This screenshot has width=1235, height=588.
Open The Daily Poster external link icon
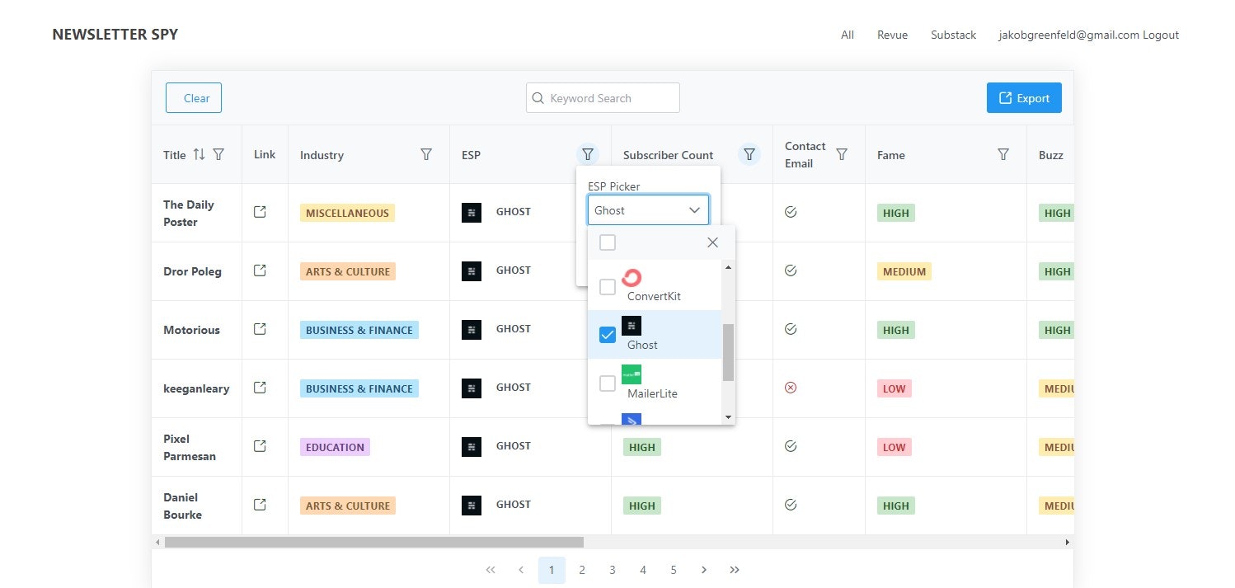260,212
